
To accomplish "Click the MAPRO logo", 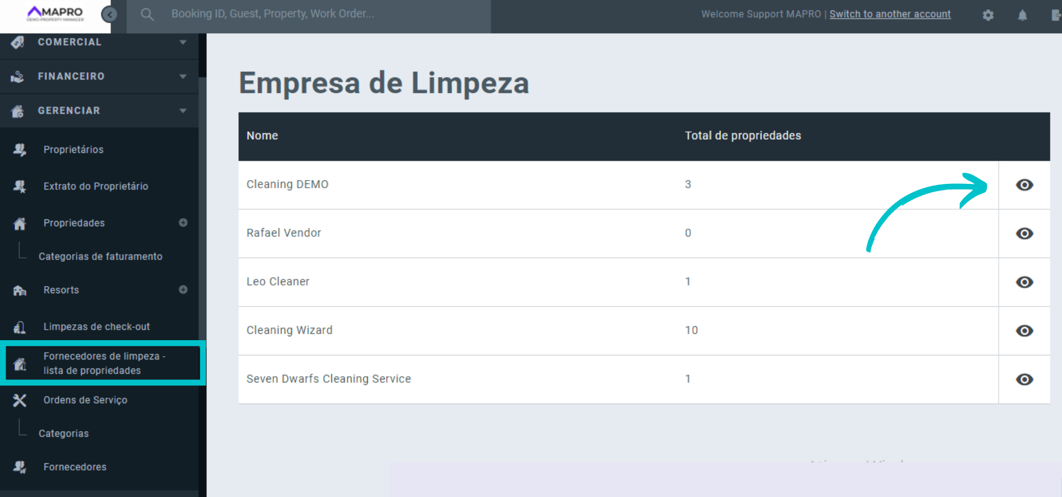I will coord(55,14).
